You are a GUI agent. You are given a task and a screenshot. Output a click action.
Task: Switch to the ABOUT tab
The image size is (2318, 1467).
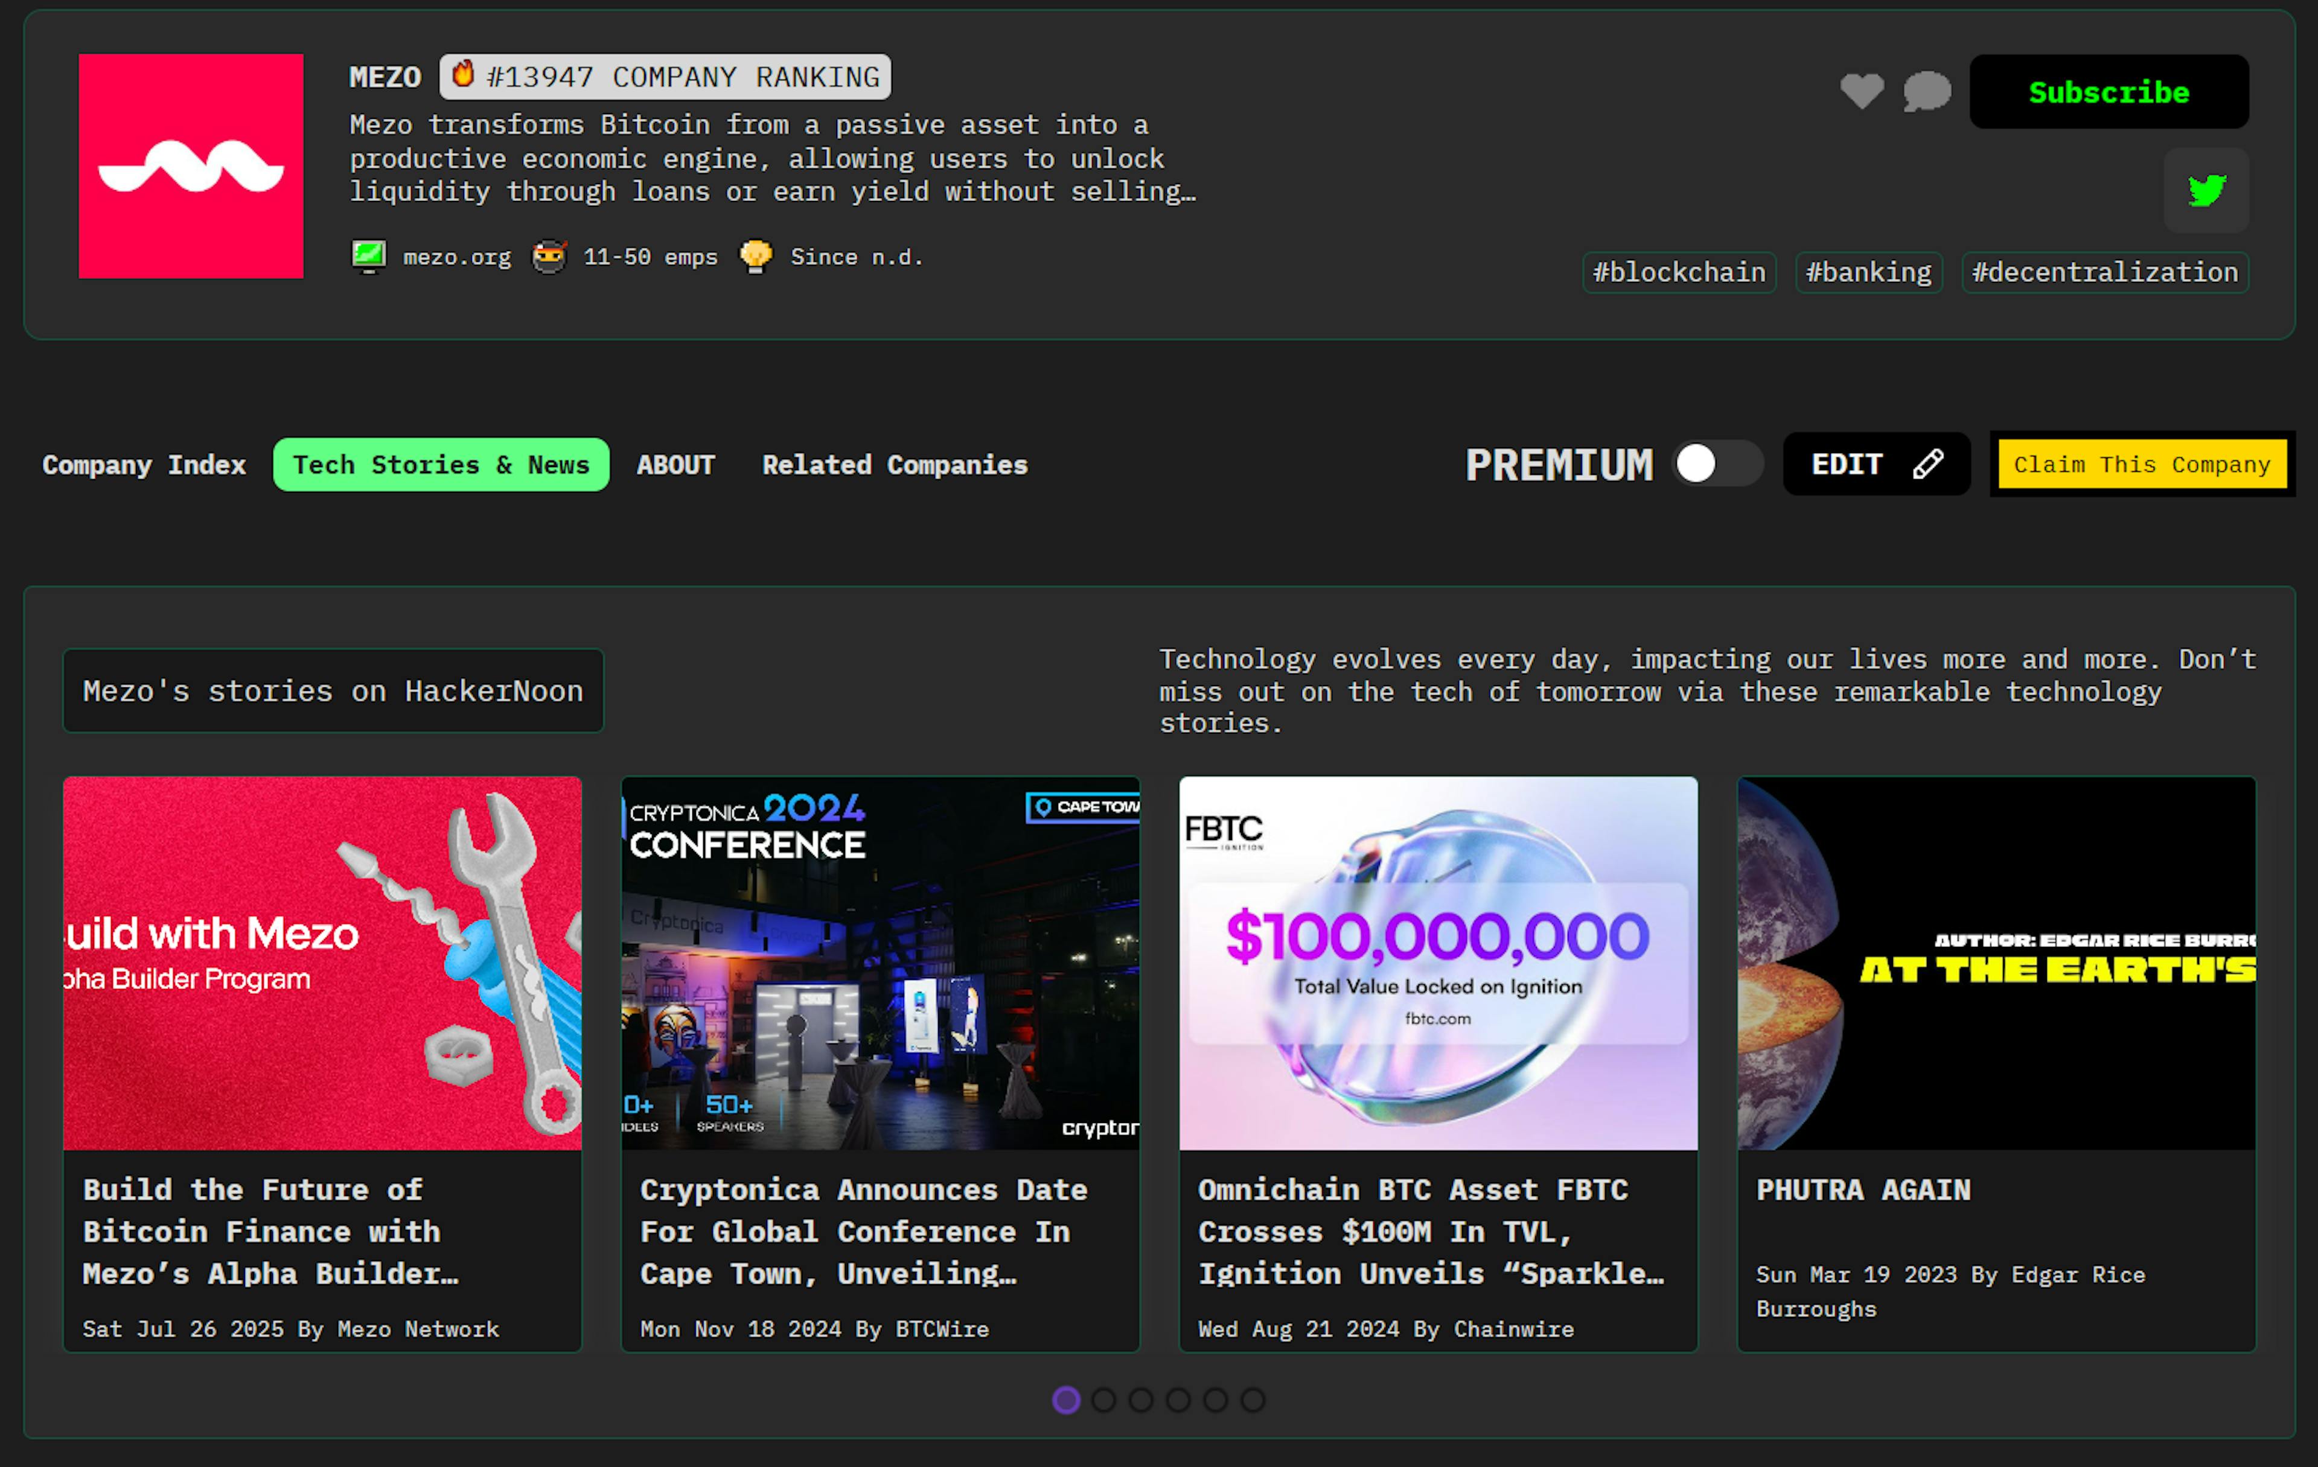coord(674,465)
